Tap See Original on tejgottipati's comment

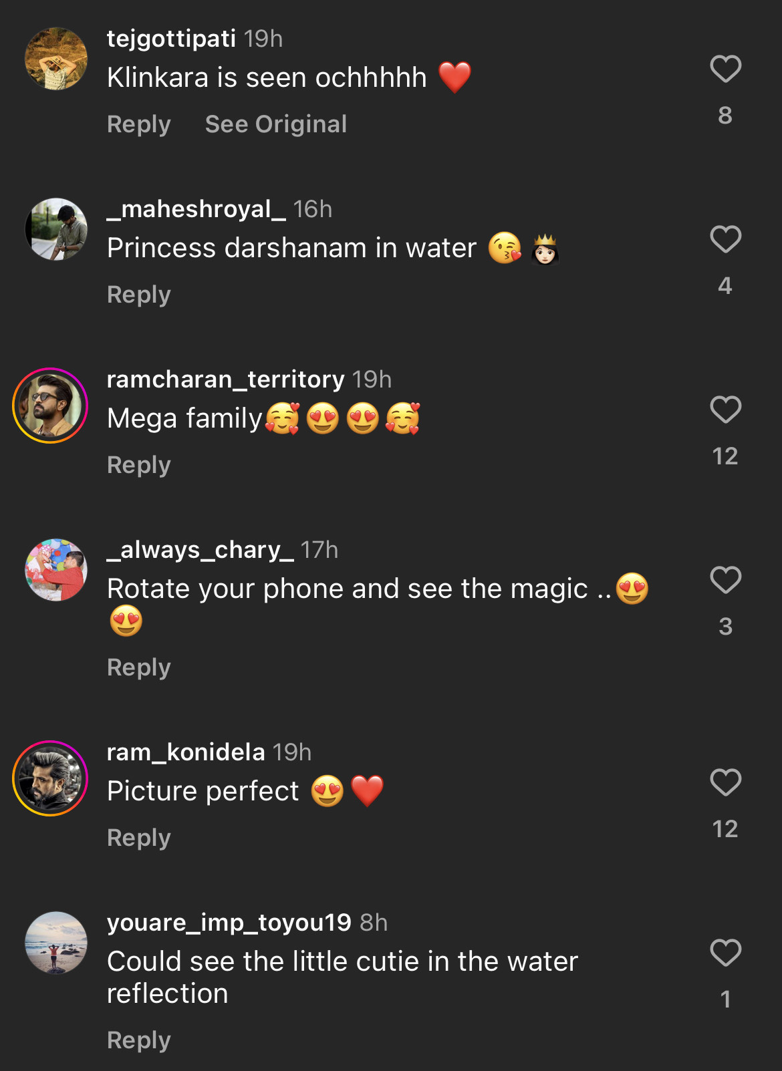click(276, 124)
